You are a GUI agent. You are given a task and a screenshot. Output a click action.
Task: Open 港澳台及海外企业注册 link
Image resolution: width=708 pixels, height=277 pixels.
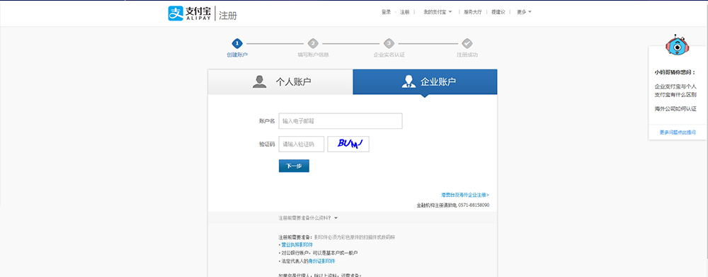[x=465, y=195]
